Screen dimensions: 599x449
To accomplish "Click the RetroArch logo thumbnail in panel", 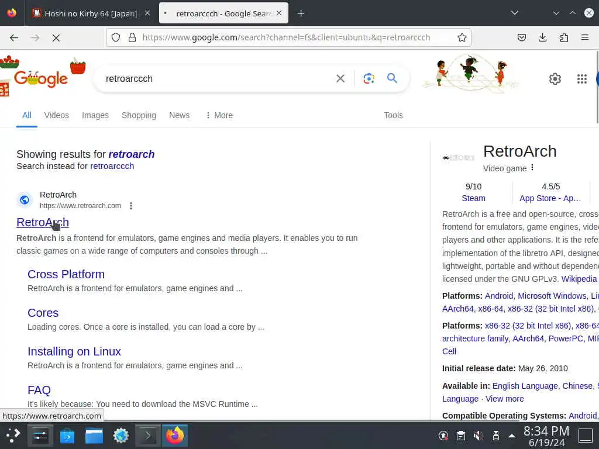I will pos(458,158).
